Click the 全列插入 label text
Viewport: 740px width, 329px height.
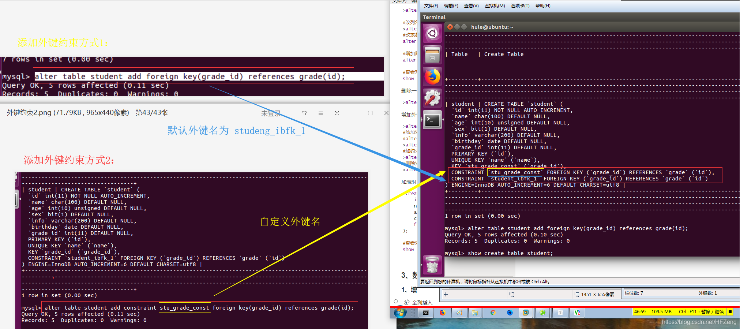[422, 303]
